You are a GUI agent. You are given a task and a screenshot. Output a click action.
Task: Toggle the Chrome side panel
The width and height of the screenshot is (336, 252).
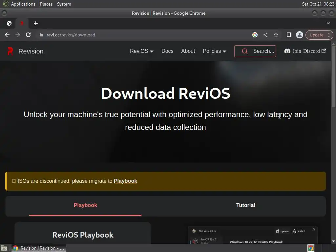click(289, 35)
